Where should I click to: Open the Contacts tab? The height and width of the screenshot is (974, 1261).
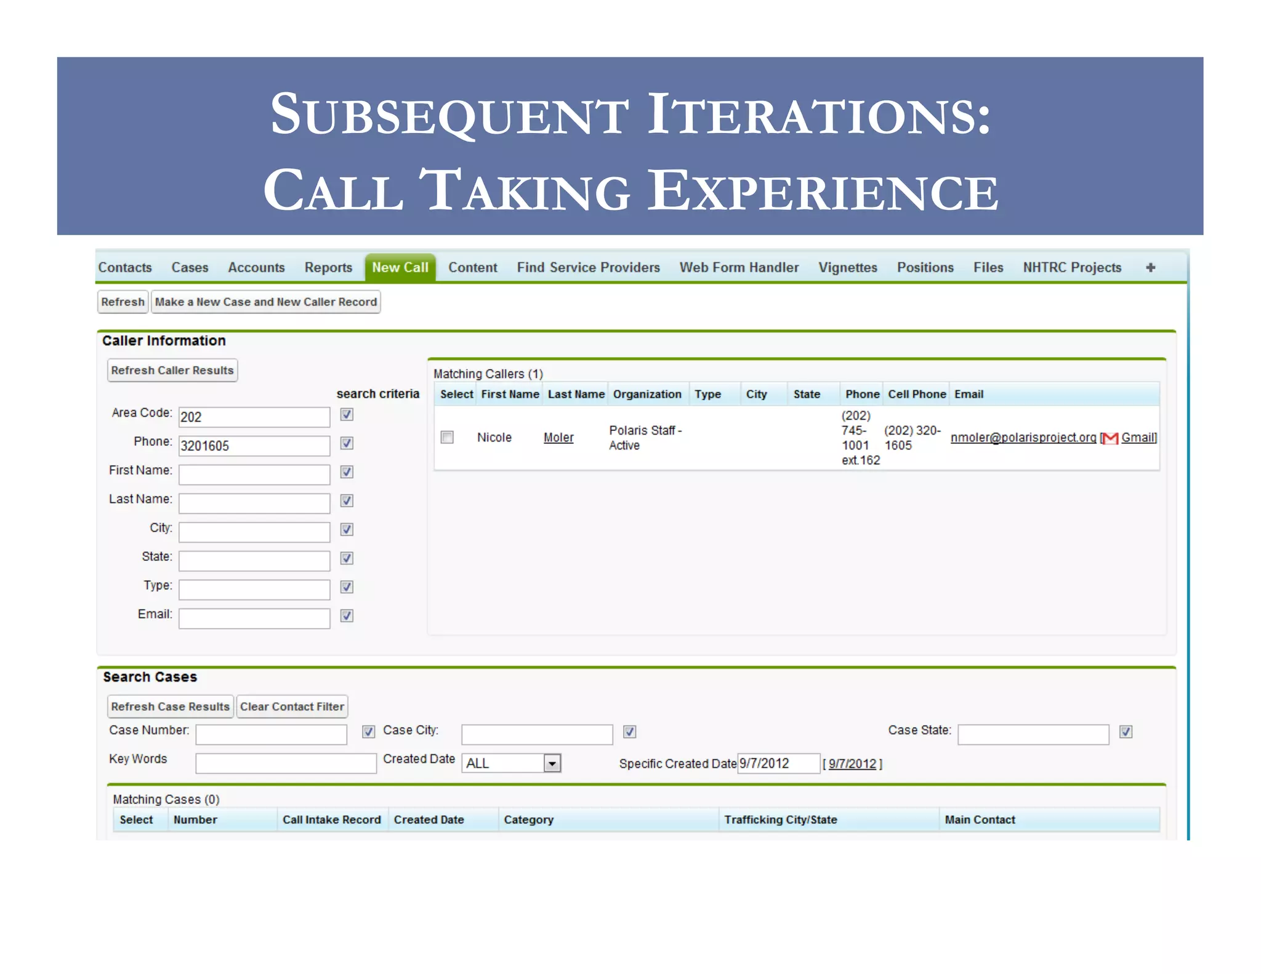click(125, 267)
